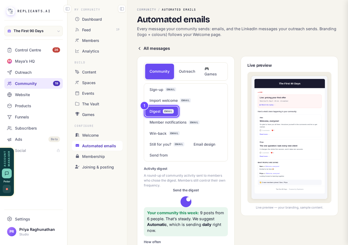The image size is (348, 245).
Task: Click the Replicants.ai logo icon
Action: click(x=11, y=11)
